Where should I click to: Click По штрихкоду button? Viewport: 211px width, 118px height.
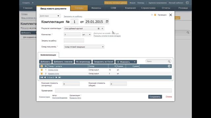point(83,62)
